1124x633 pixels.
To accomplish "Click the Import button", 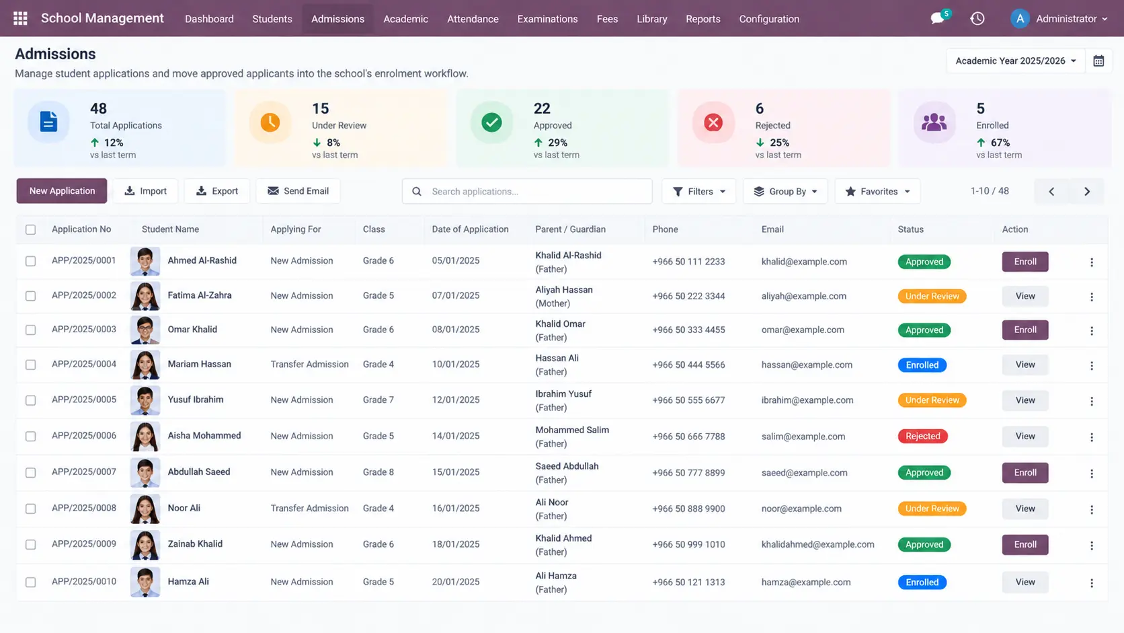I will pyautogui.click(x=145, y=191).
